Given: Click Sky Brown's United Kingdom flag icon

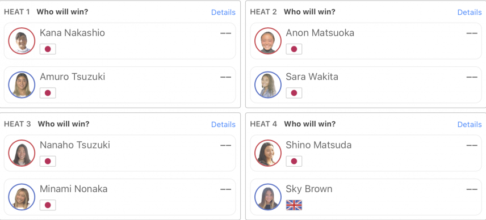Looking at the screenshot, I should click(294, 205).
